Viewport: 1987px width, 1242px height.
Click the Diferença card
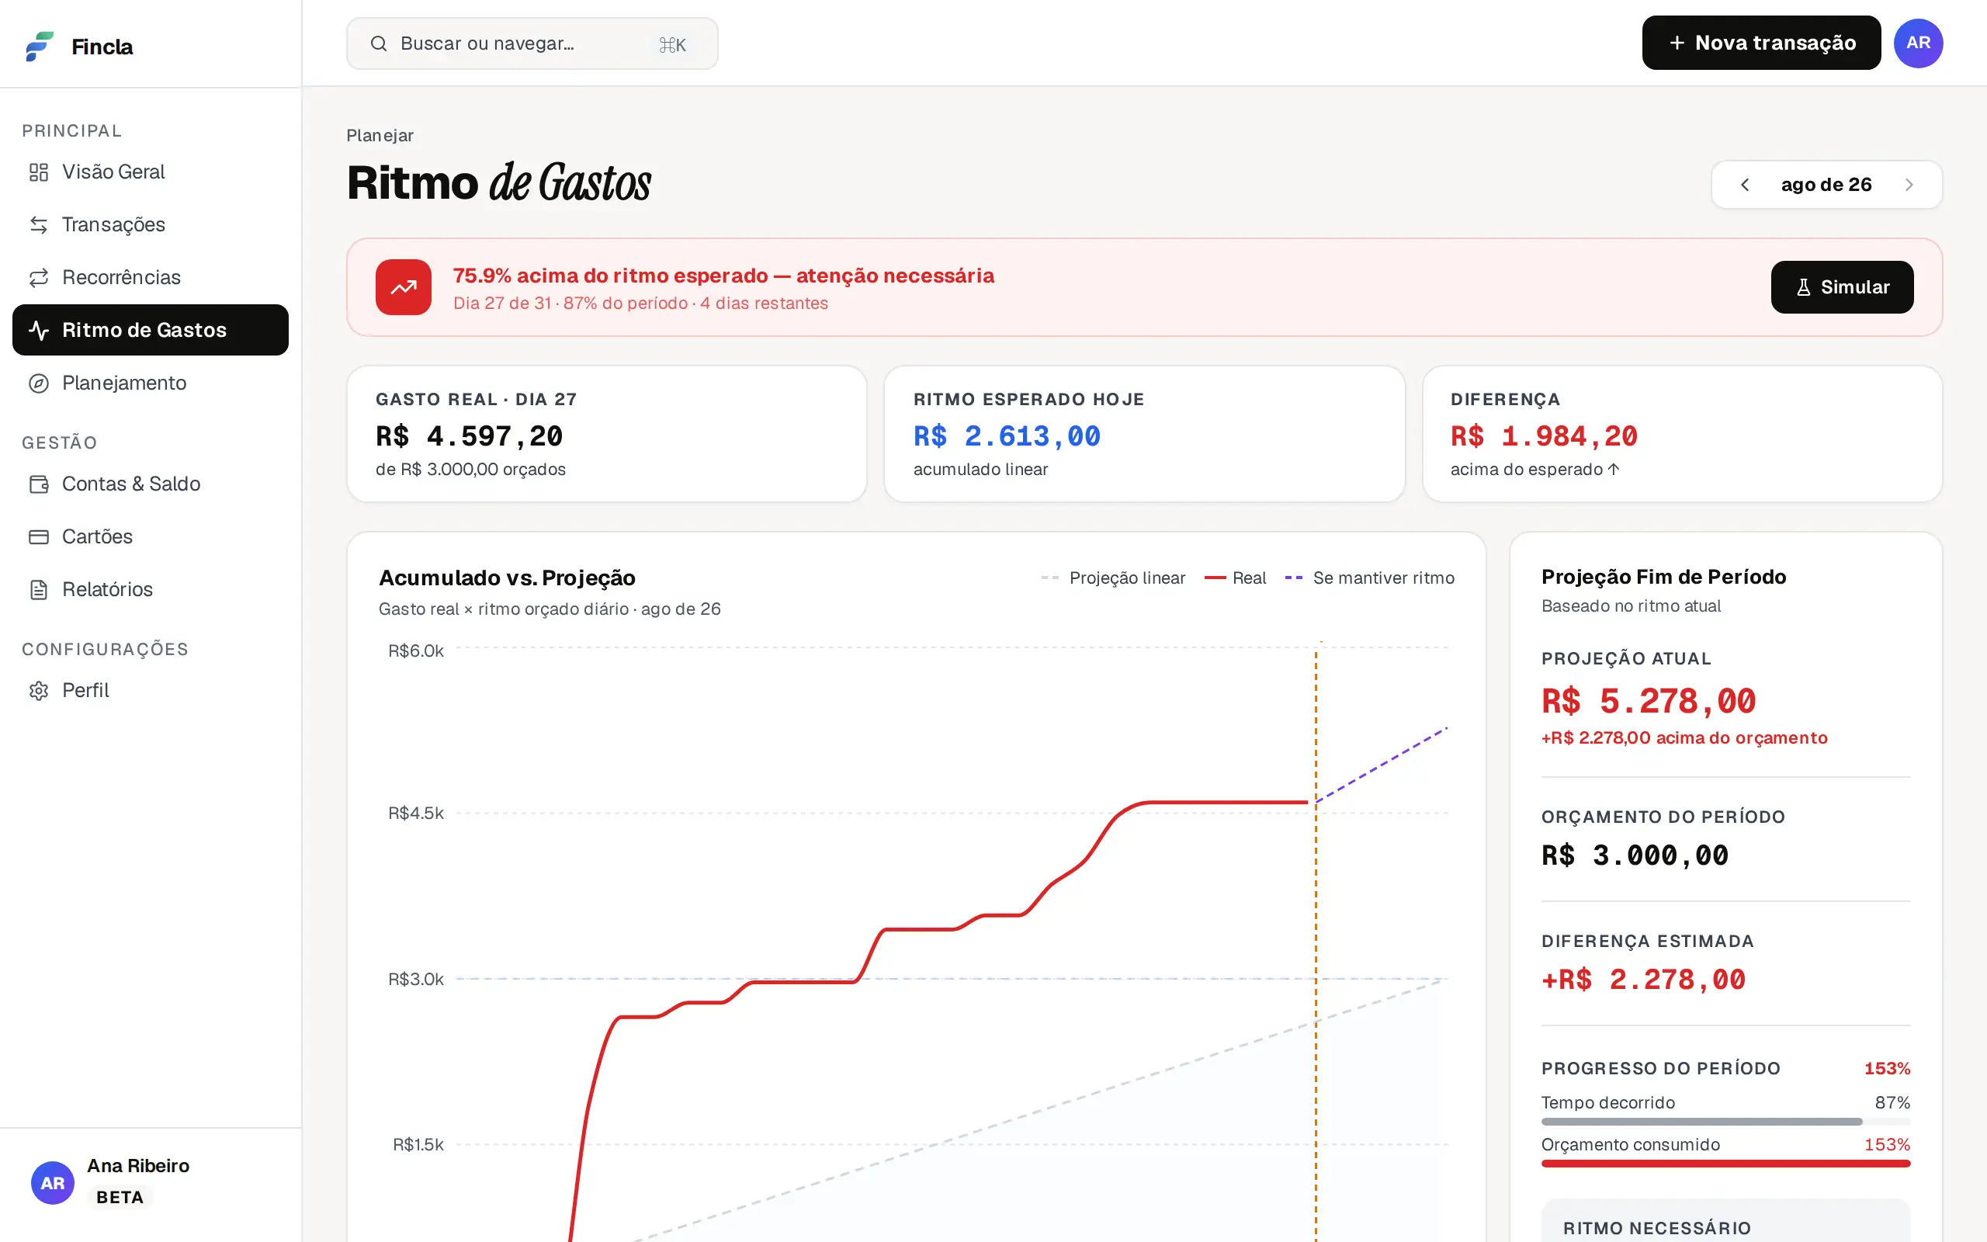[x=1683, y=434]
